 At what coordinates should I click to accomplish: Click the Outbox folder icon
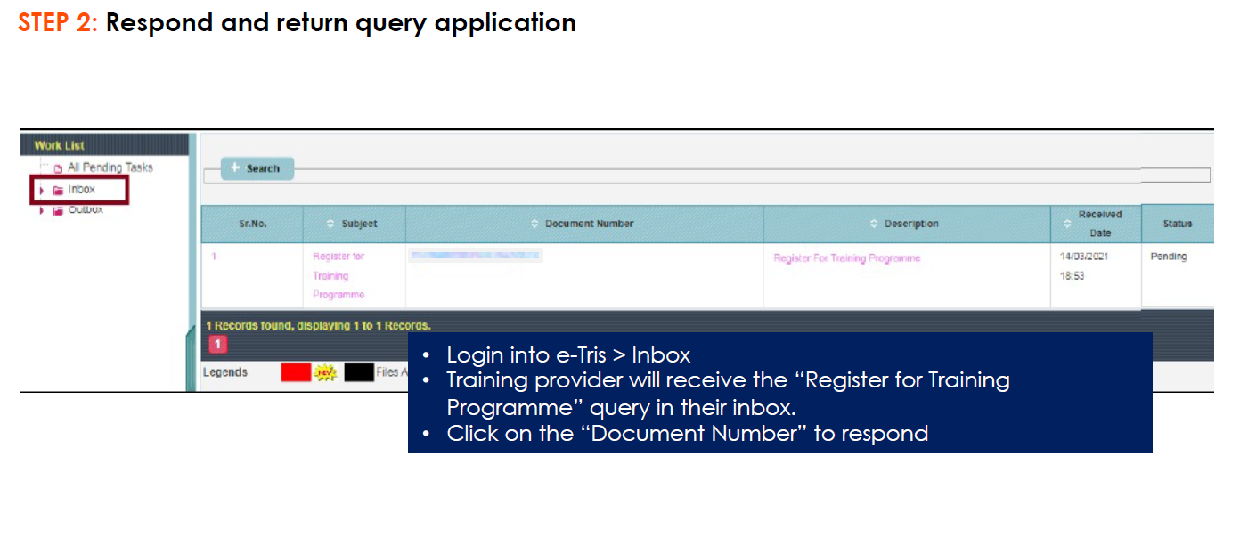pyautogui.click(x=58, y=210)
